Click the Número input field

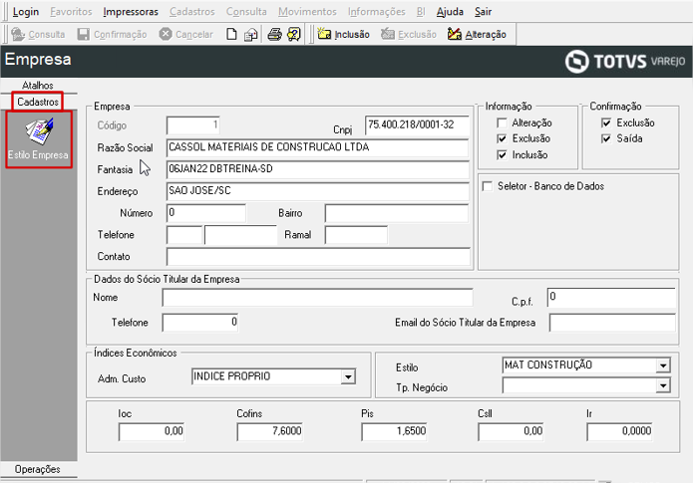point(206,213)
